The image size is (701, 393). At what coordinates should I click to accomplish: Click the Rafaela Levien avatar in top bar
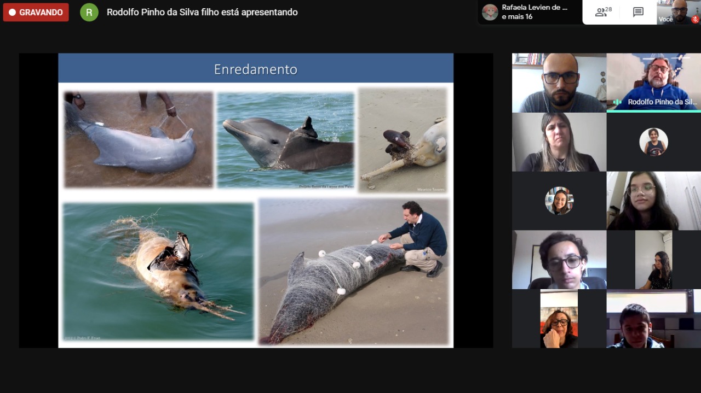click(x=490, y=12)
